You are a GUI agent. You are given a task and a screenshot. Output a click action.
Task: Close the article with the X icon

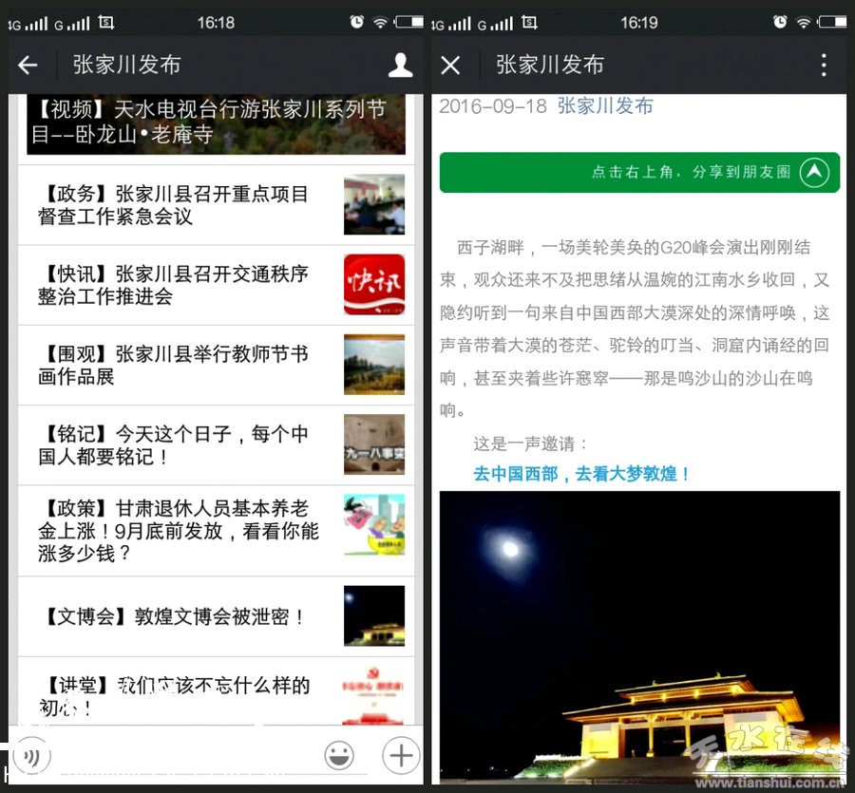[450, 65]
